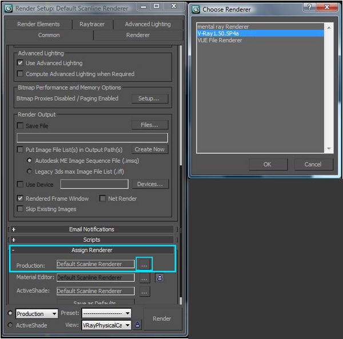This screenshot has width=343, height=339.
Task: Toggle the lock icon beside View dropdown
Action: (138, 325)
